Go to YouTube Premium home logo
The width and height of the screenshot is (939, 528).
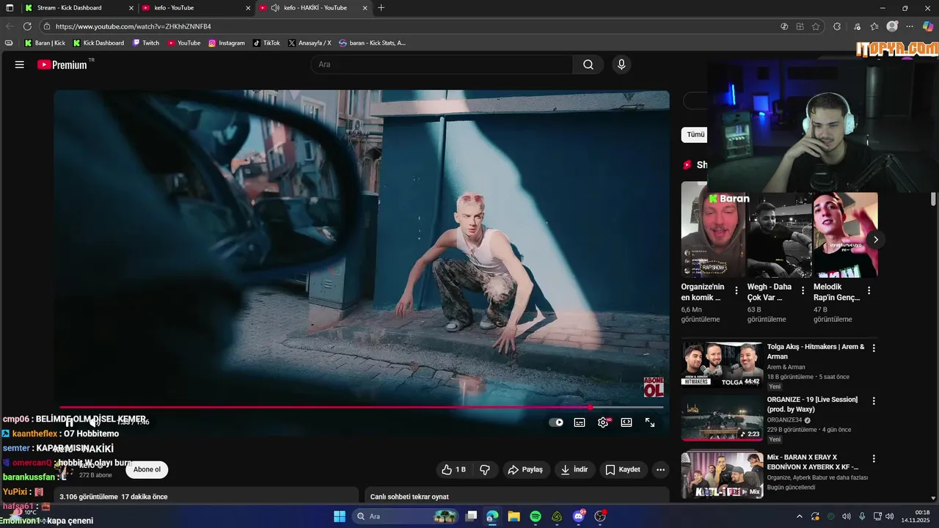(62, 65)
